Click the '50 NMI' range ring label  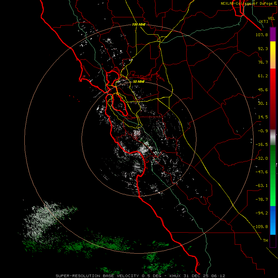139,82
